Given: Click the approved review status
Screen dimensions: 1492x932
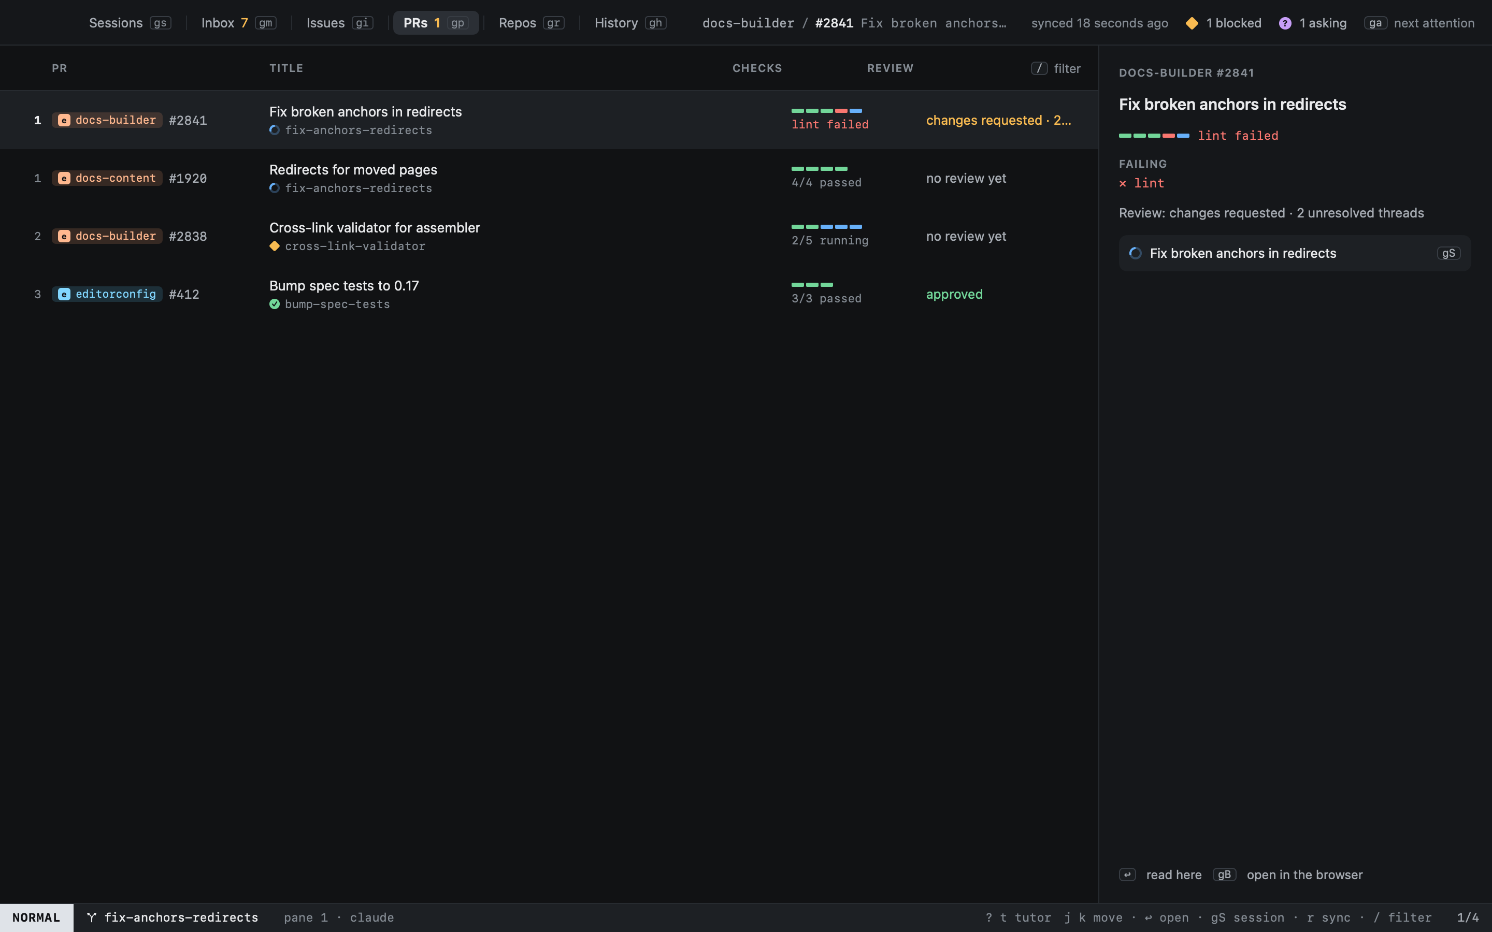Looking at the screenshot, I should (954, 294).
